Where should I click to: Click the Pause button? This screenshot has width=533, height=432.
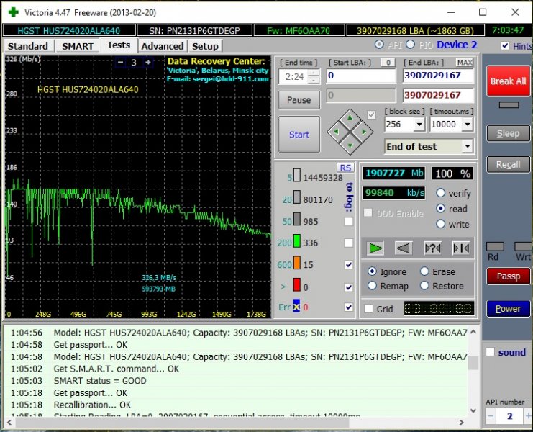(299, 100)
